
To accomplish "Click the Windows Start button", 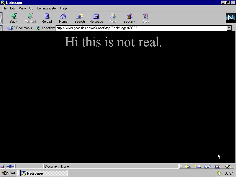I will (x=8, y=173).
